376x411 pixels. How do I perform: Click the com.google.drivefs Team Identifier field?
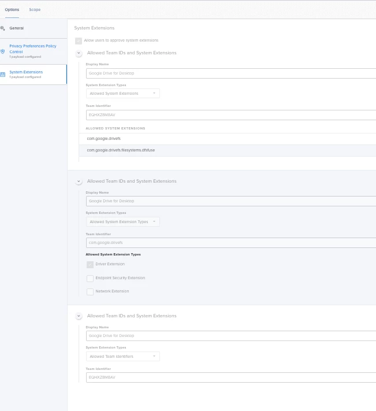click(x=231, y=243)
